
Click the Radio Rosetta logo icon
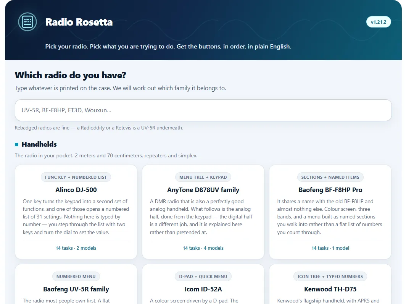(x=27, y=22)
